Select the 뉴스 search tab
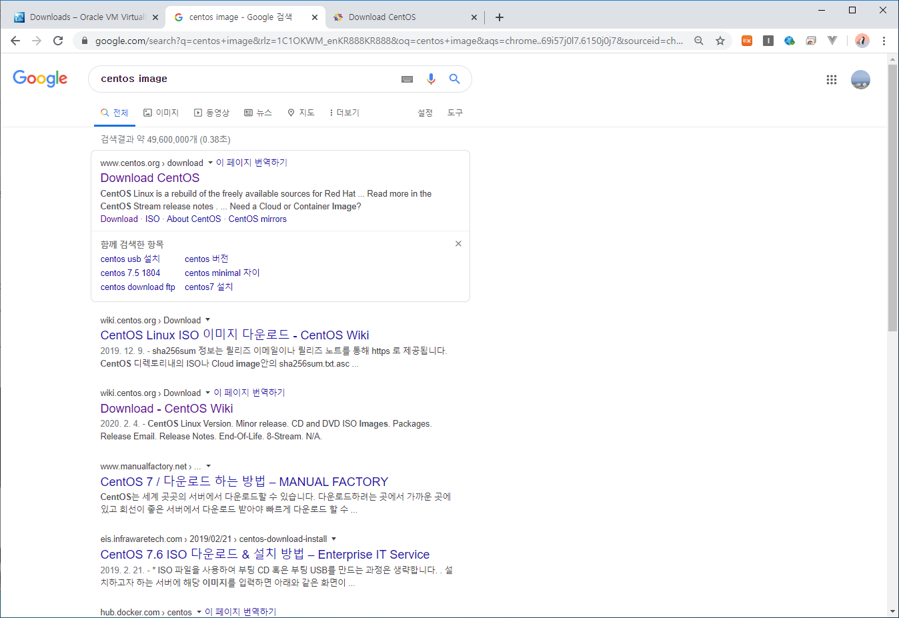 258,113
